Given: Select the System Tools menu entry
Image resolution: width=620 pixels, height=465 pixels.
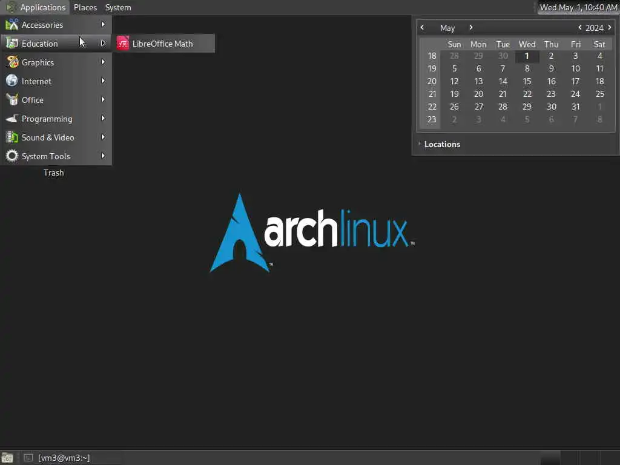Looking at the screenshot, I should tap(56, 156).
